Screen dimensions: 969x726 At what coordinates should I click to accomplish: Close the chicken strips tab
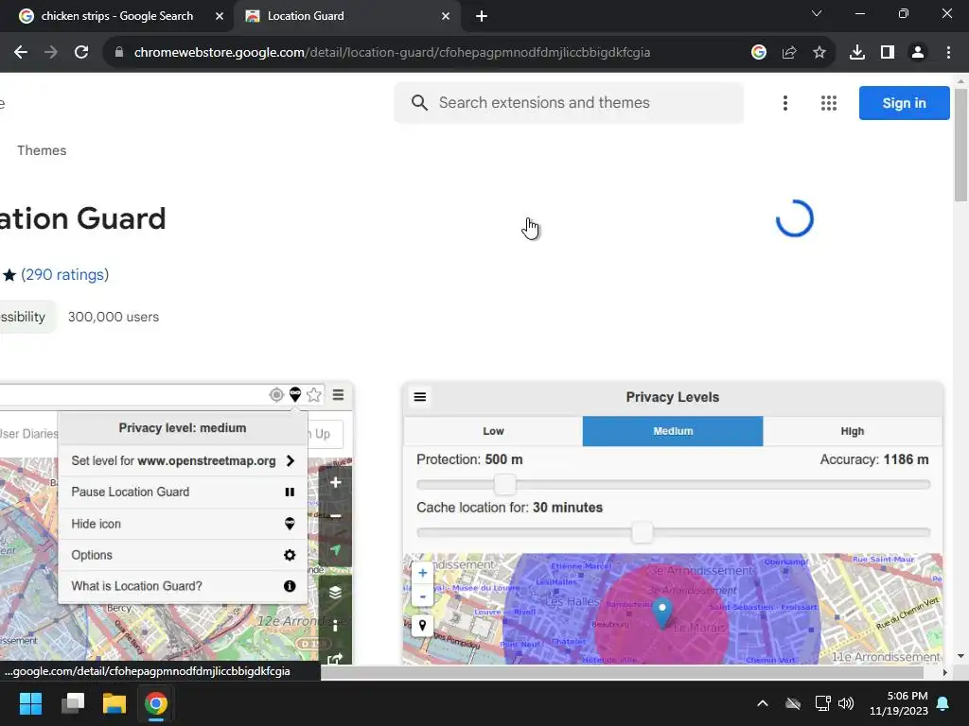pyautogui.click(x=220, y=16)
